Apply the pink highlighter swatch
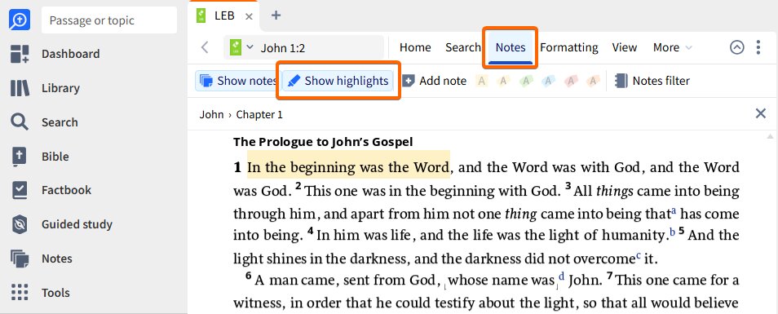The width and height of the screenshot is (778, 314). point(571,81)
